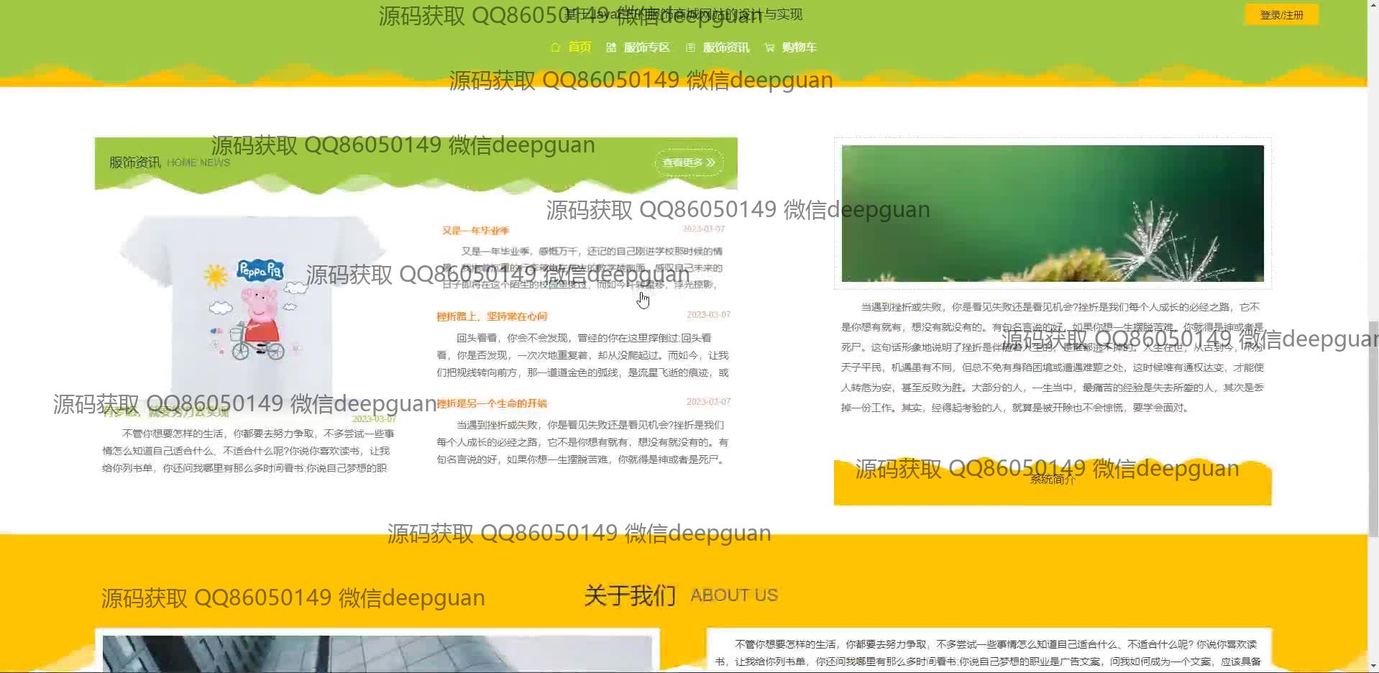Open the 服饰资讯 navigation item
This screenshot has height=673, width=1379.
tap(725, 47)
